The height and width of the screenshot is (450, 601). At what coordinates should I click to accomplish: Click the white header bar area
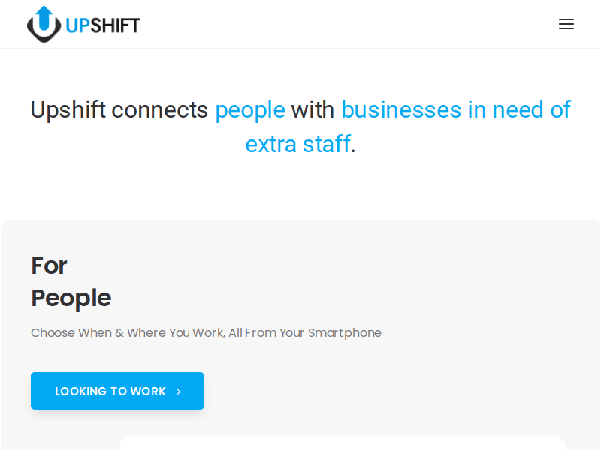tap(338, 23)
